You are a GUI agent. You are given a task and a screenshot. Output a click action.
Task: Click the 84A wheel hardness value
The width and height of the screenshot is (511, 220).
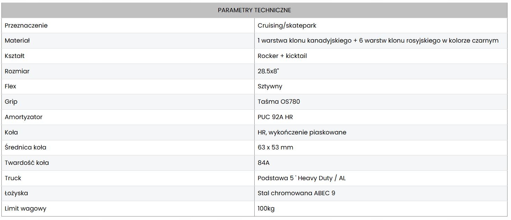tap(264, 163)
